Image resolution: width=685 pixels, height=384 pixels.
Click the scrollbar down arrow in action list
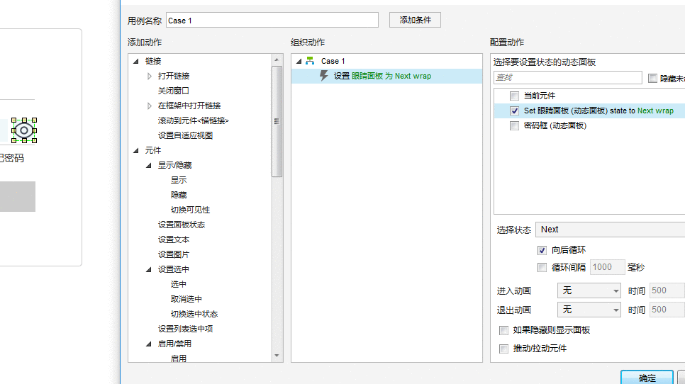(277, 356)
